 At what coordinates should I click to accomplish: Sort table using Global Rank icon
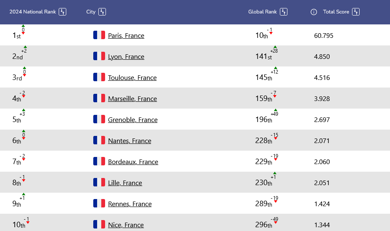click(284, 12)
